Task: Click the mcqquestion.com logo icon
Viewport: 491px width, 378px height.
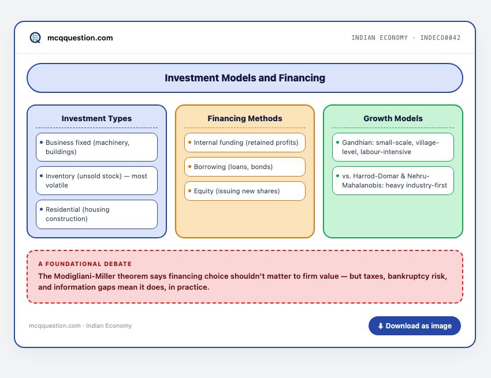Action: (35, 38)
